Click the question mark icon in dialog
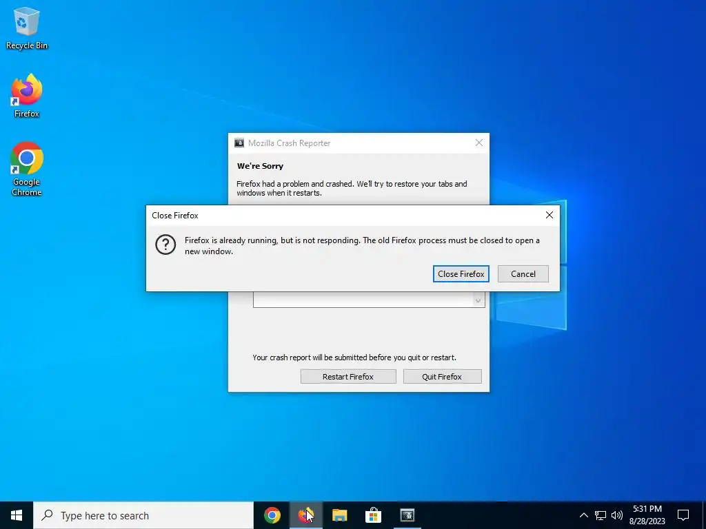Viewport: 706px width, 529px height. click(165, 245)
